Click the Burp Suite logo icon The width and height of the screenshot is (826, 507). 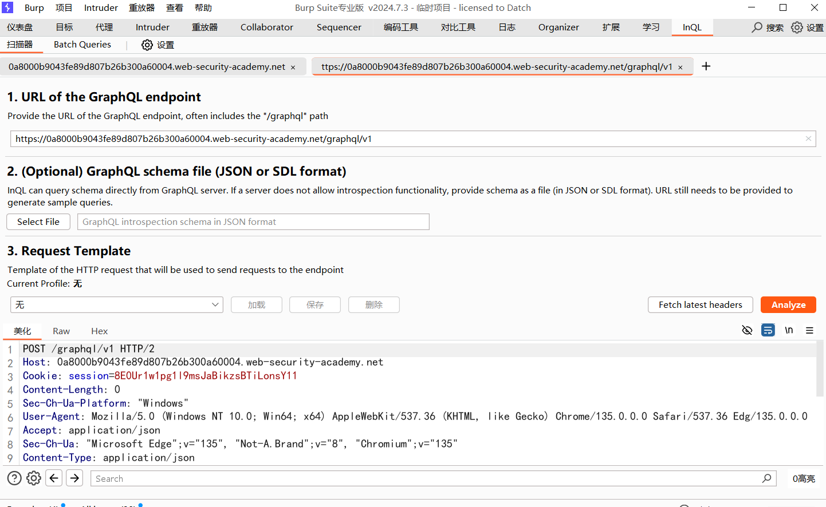[x=7, y=7]
